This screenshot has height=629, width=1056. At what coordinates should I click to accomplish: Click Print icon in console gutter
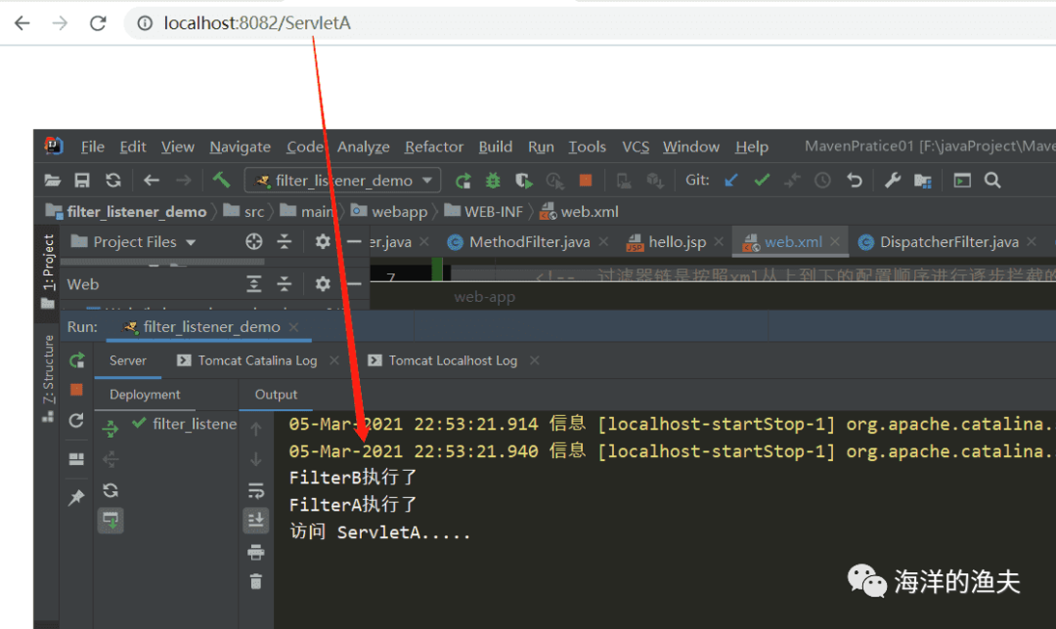tap(256, 552)
